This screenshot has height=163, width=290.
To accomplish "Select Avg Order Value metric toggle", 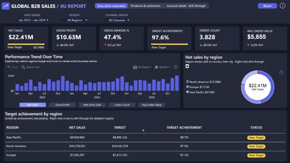I will 151,105.
